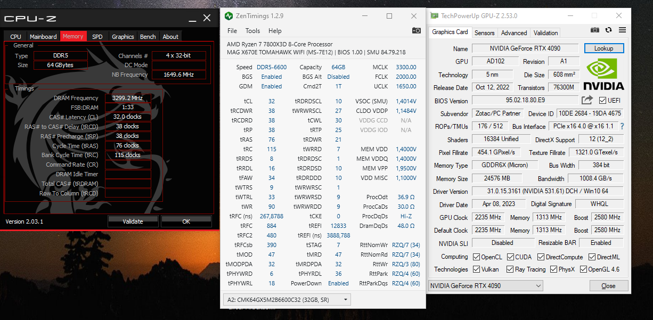Toggle the Vulkan checkbox

click(477, 269)
